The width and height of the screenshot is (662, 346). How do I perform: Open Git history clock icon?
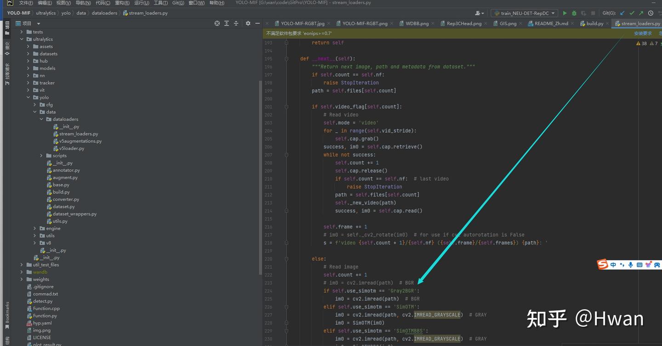(651, 13)
